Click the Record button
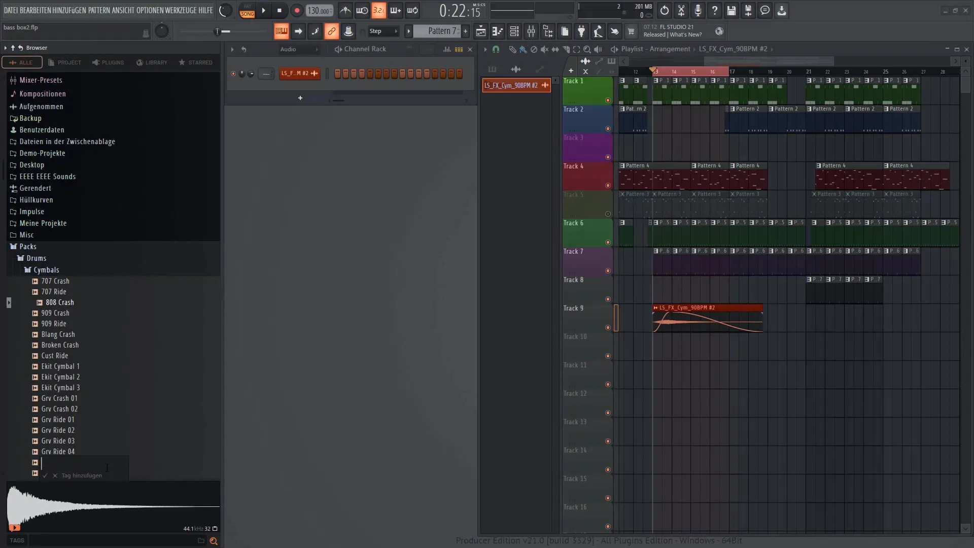Screen dimensions: 974x548 (x=297, y=11)
